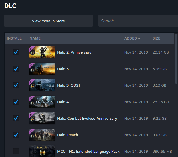Image resolution: width=178 pixels, height=157 pixels.
Task: Select the Halo 3: ODST name text
Action: tap(69, 85)
